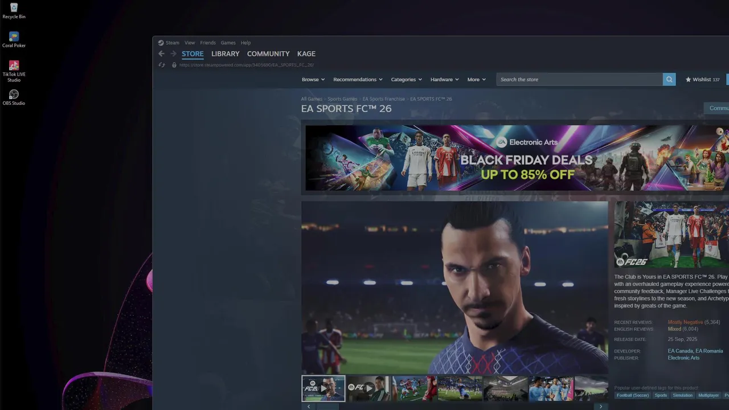This screenshot has height=410, width=729.
Task: Open the Mixed English reviews link
Action: click(674, 329)
